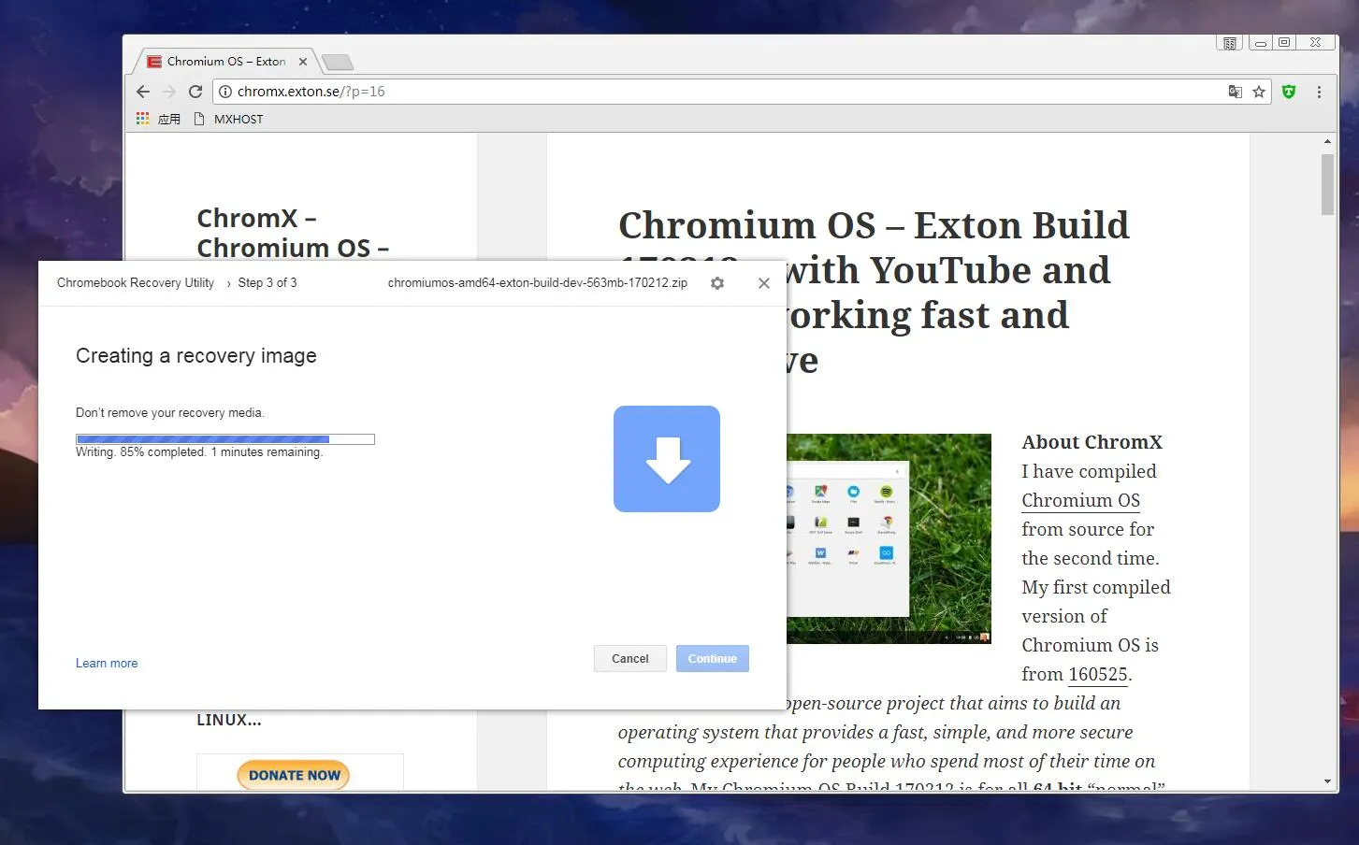Select the Chromium OS – Exton tab
1359x845 pixels.
225,62
